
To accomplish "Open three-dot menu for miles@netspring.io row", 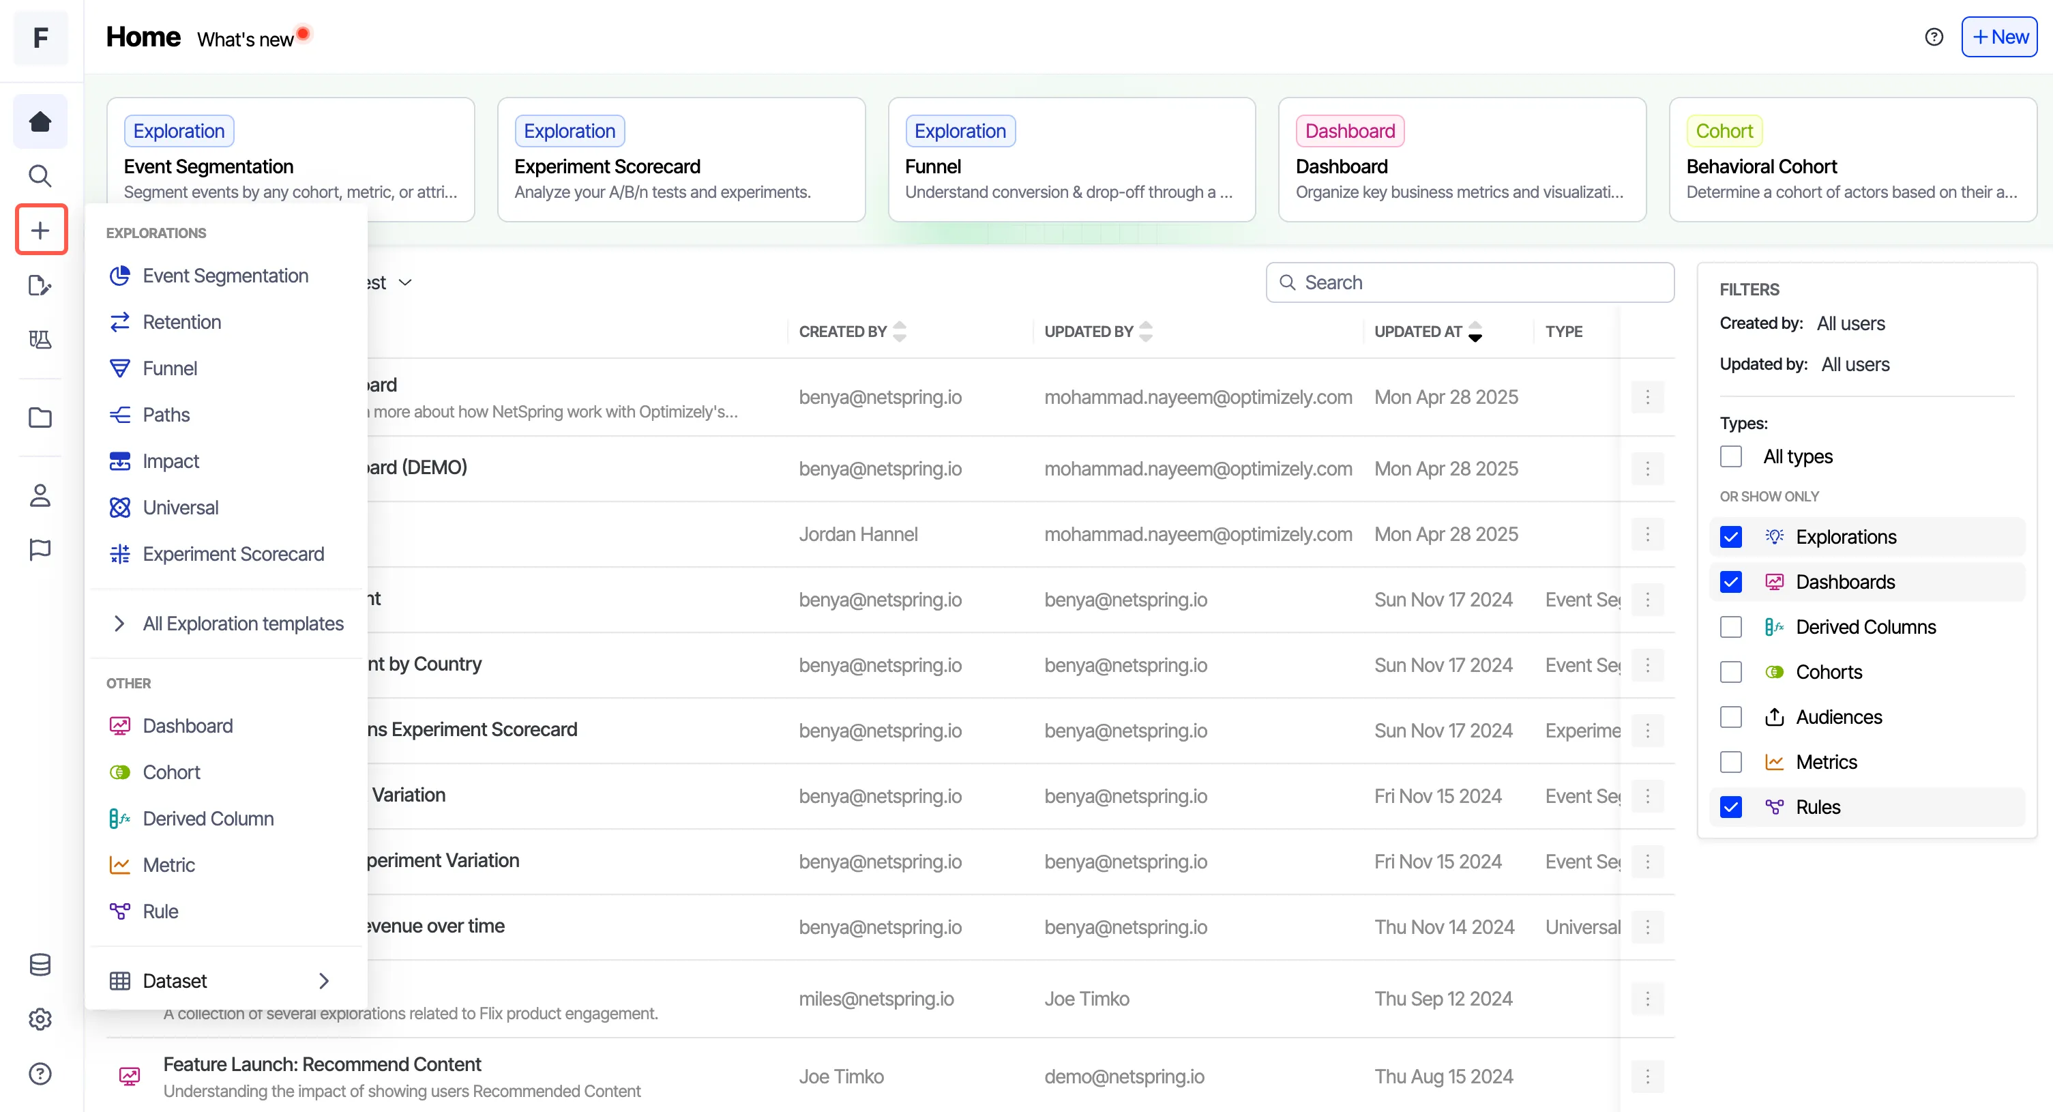I will (1647, 999).
